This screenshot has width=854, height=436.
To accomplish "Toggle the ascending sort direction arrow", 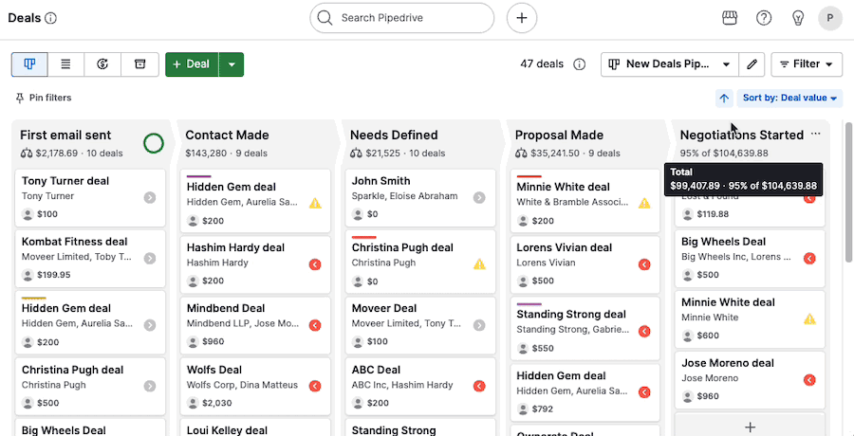I will coord(724,99).
